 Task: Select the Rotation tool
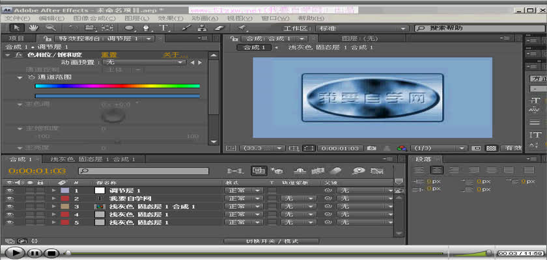[74, 28]
